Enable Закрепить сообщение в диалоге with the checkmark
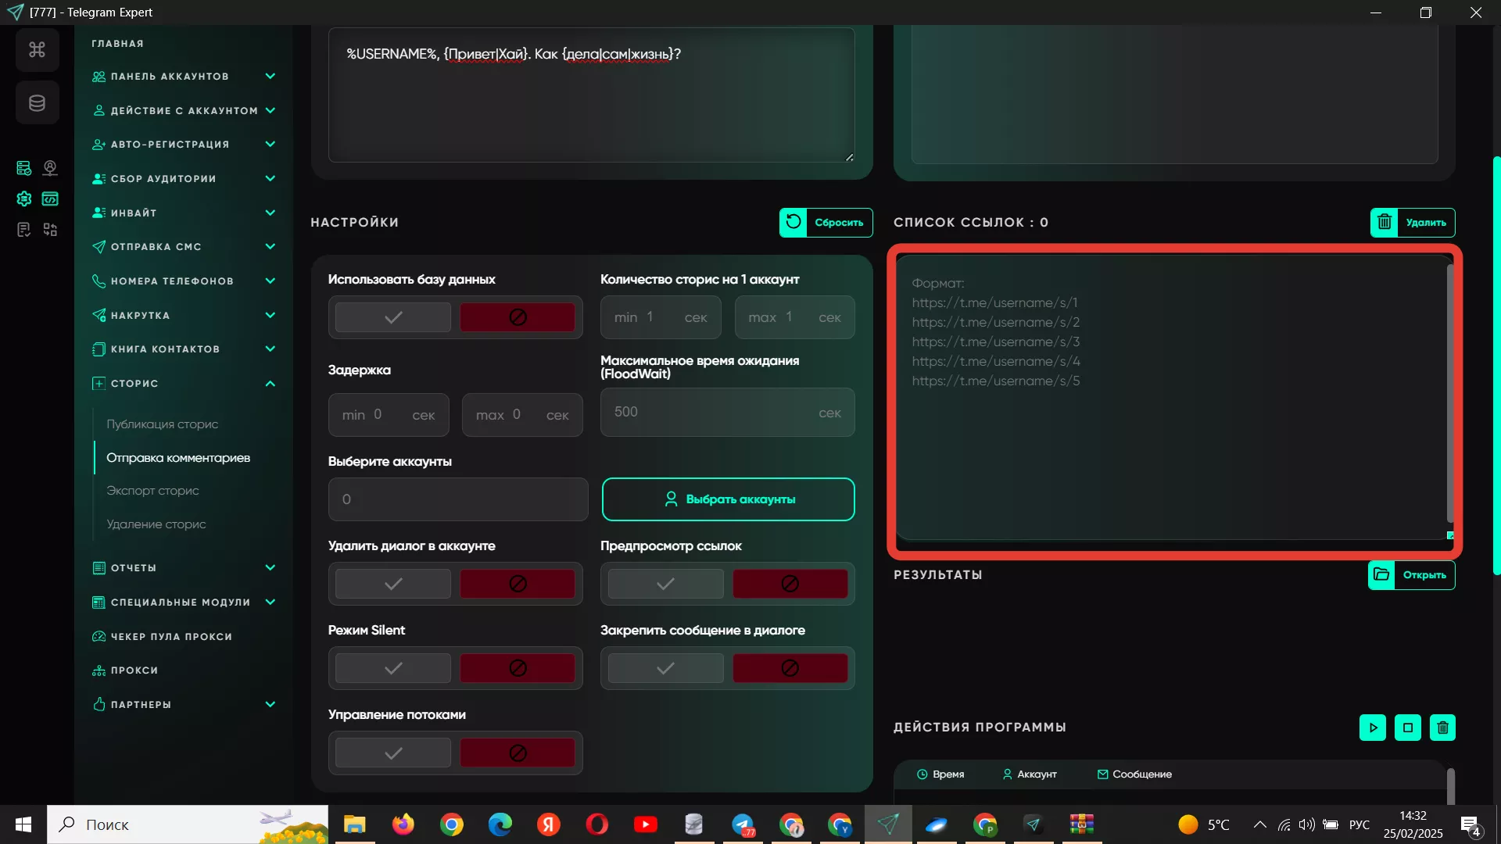 (x=666, y=668)
